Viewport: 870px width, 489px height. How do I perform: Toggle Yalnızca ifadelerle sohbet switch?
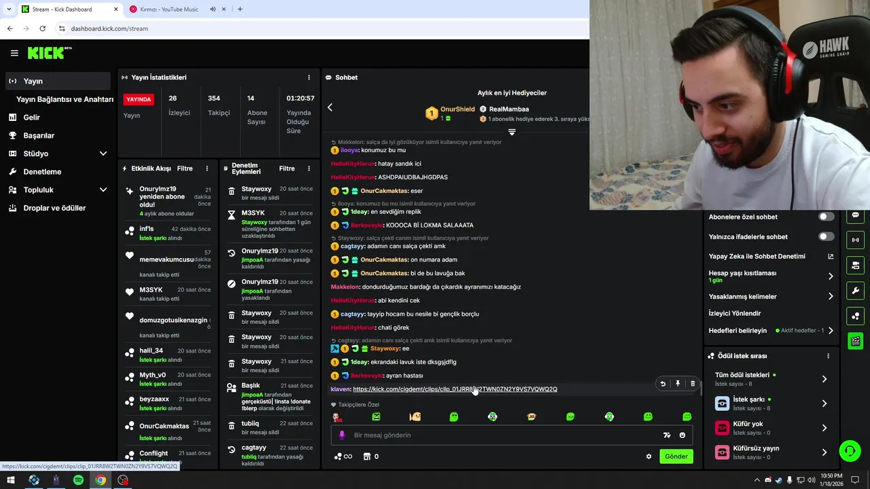click(x=826, y=236)
